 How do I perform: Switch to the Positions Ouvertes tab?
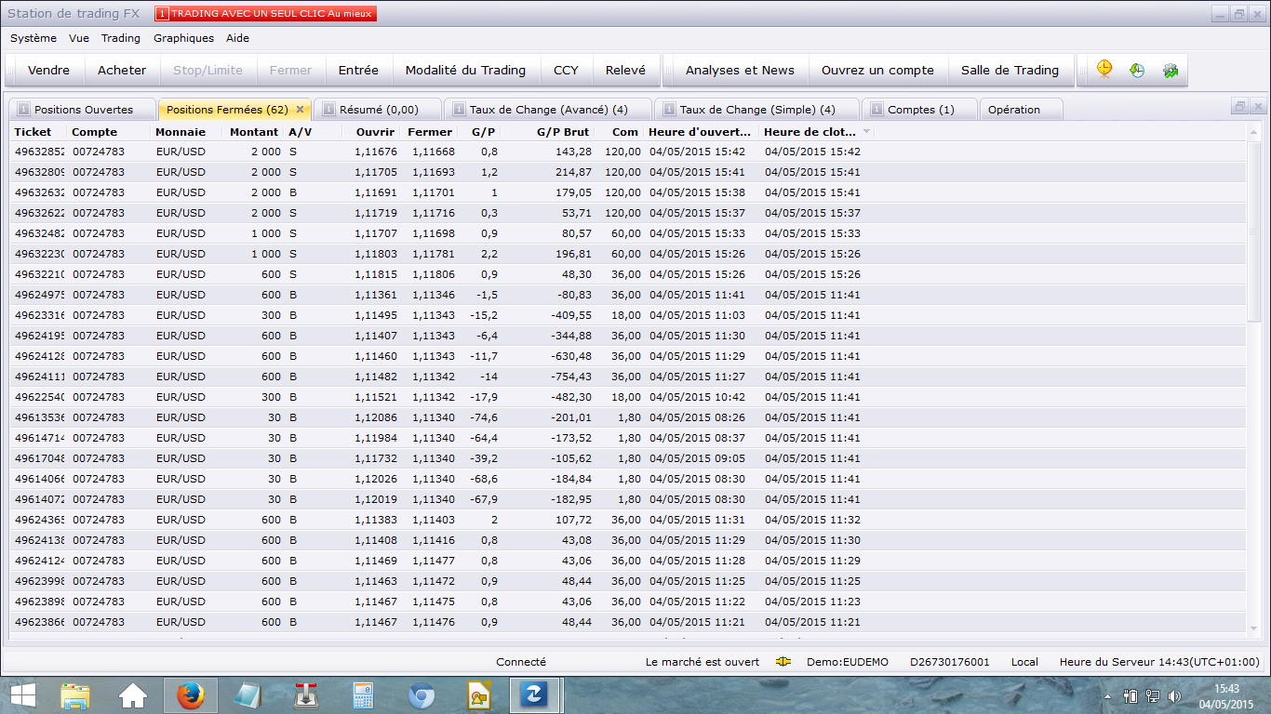click(83, 110)
